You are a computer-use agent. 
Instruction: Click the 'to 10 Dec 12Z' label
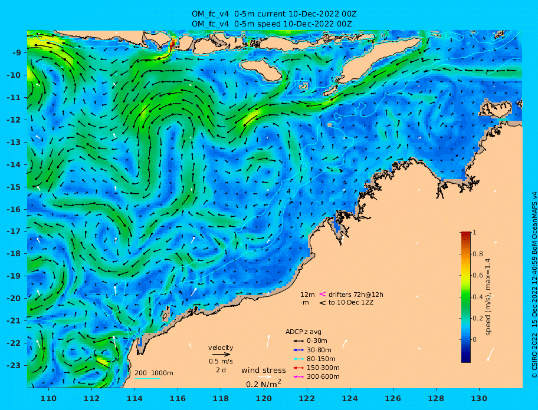(x=351, y=302)
